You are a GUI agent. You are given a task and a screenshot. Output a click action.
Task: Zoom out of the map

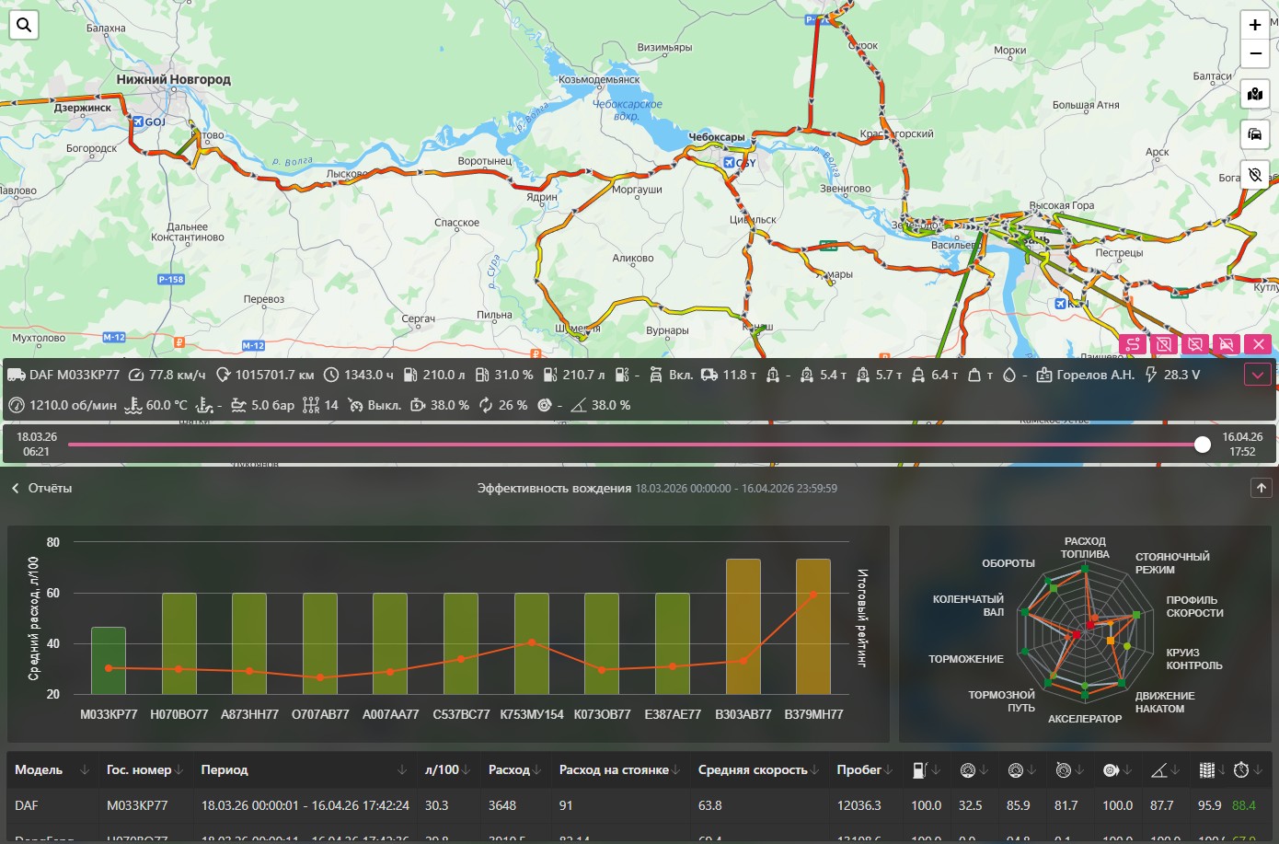(x=1255, y=53)
